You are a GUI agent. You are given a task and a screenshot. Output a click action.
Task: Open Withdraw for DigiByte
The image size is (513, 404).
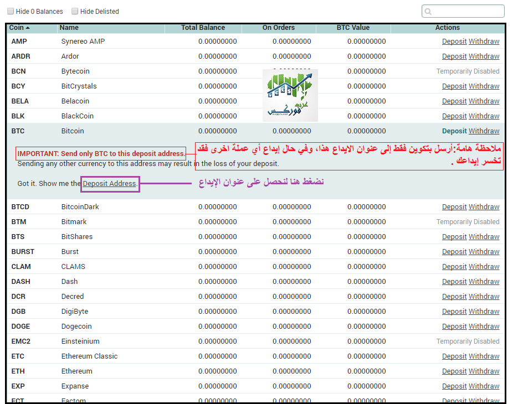[484, 312]
